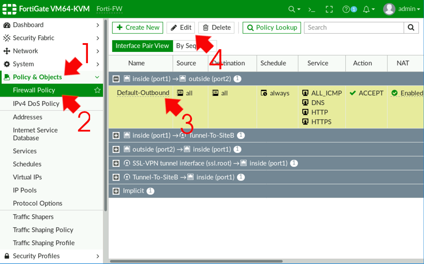424x264 pixels.
Task: Click the Policy & Objects icon
Action: coord(7,77)
